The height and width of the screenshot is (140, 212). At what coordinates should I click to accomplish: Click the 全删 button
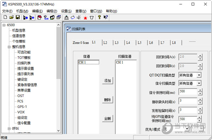107,119
